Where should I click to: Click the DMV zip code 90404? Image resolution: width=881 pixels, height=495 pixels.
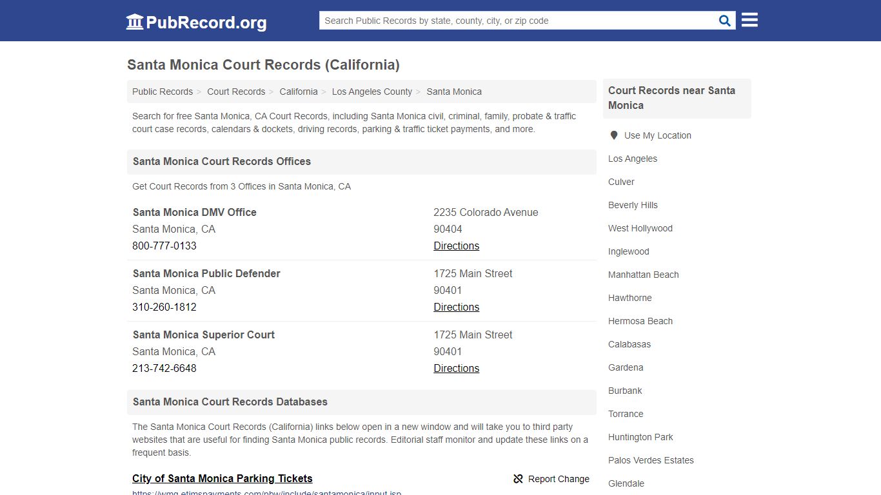(x=448, y=229)
